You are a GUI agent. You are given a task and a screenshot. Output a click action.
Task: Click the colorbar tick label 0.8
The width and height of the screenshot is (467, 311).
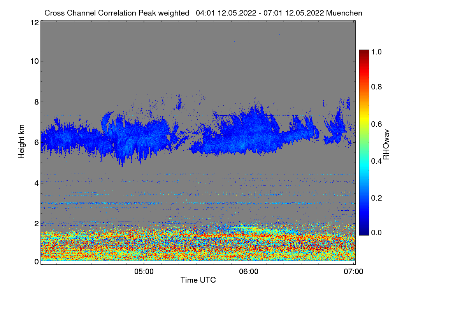(x=377, y=87)
